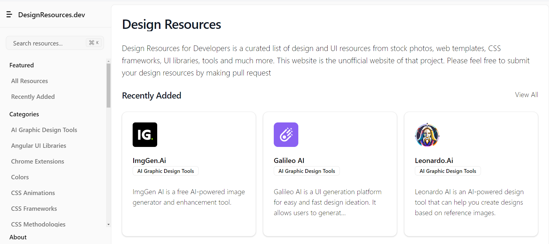Click AI Graphic Design Tools tag on Leonardo.Ai
Viewport: 549px width, 244px height.
[448, 171]
